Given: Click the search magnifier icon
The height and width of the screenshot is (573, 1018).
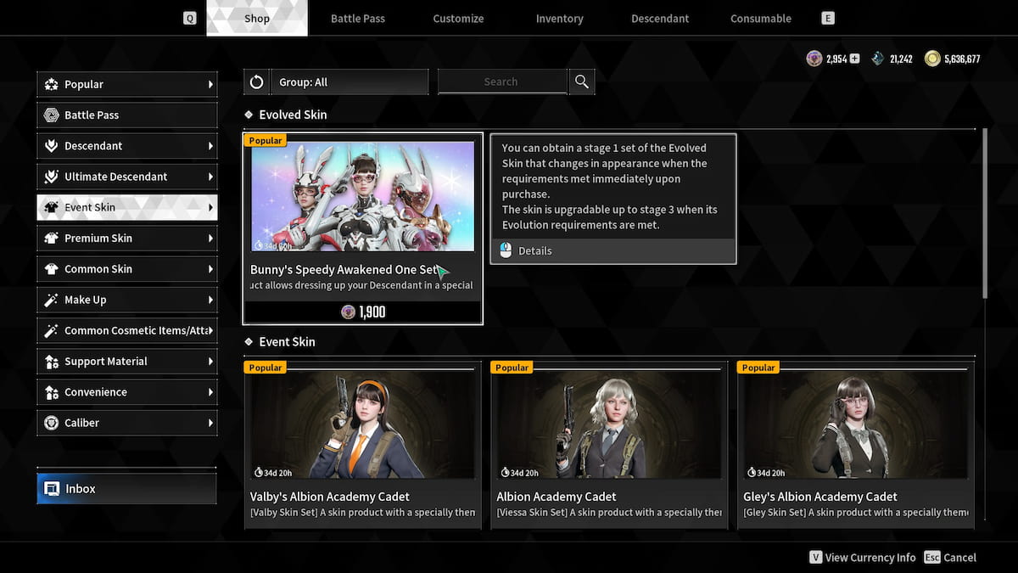Looking at the screenshot, I should [581, 81].
